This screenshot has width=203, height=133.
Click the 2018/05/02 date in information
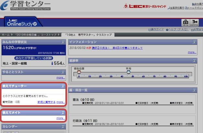(x=77, y=48)
